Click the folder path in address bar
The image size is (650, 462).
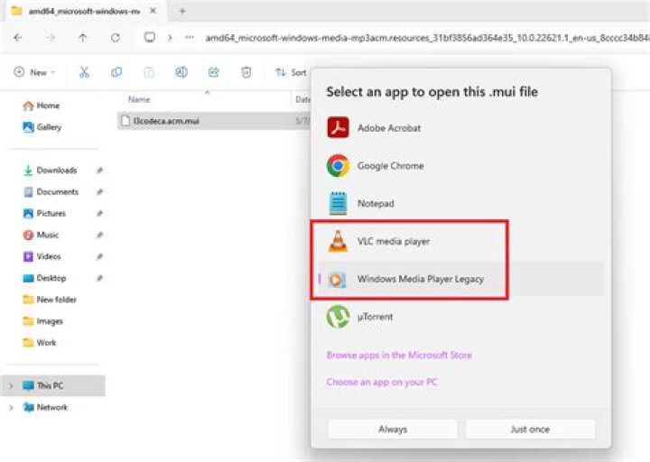coord(427,38)
